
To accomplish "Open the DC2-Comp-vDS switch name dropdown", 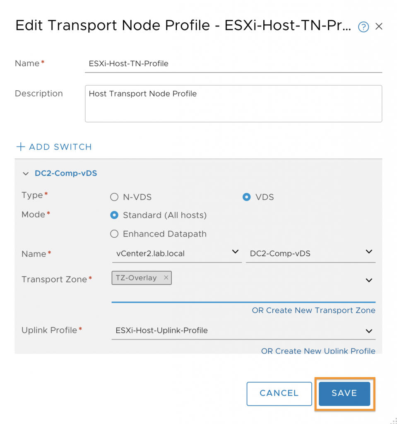I will coord(310,253).
